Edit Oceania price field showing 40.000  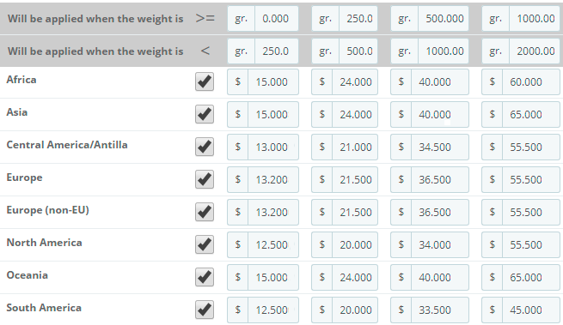(x=440, y=278)
